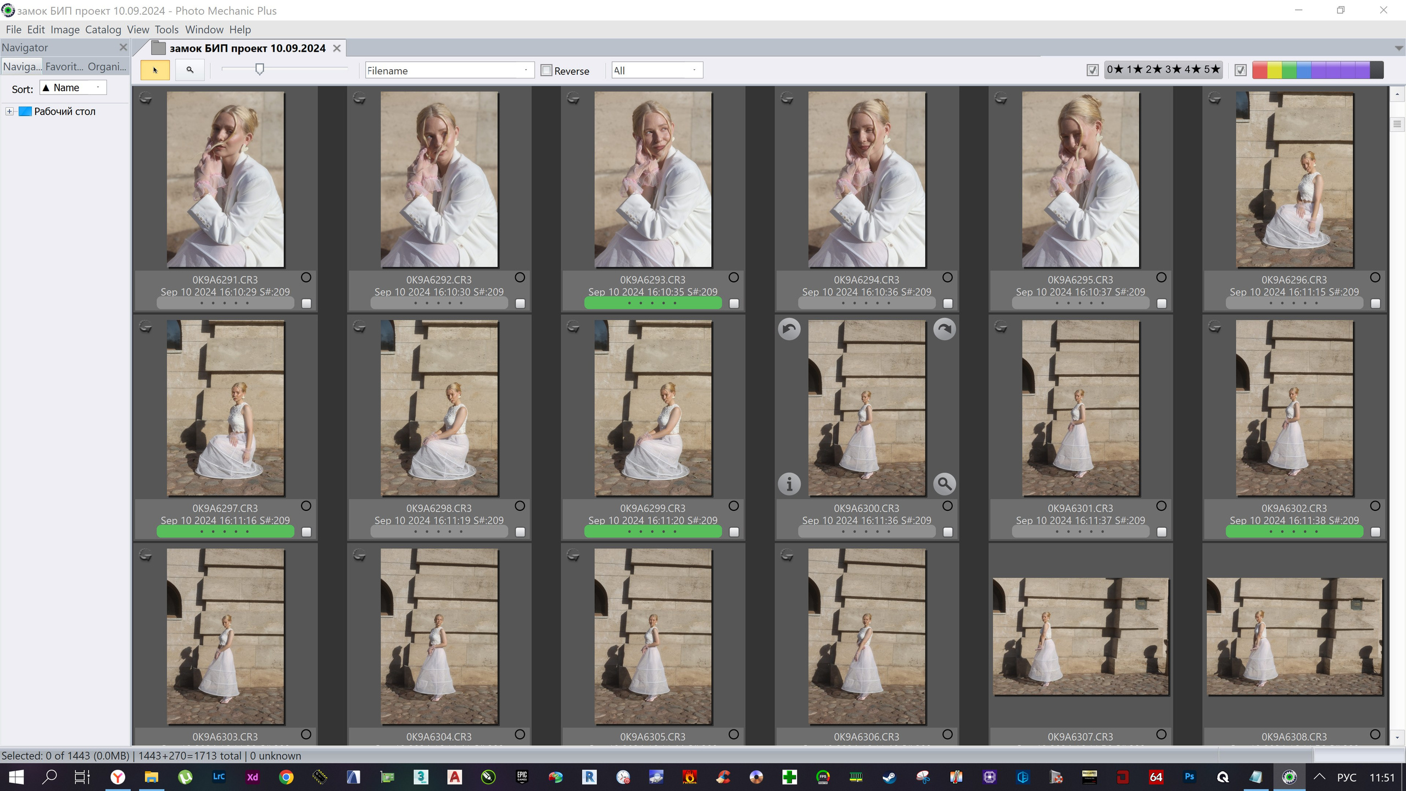
Task: Open info for 0K9A6300.CR3
Action: 789,484
